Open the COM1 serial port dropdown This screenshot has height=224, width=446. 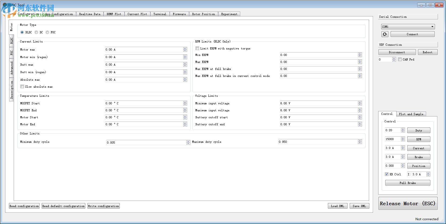pyautogui.click(x=408, y=27)
